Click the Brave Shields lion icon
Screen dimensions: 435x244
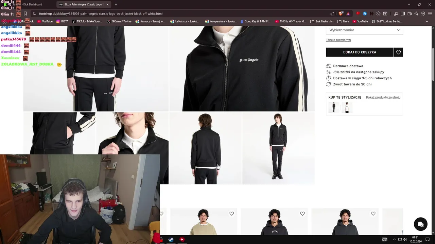click(341, 14)
